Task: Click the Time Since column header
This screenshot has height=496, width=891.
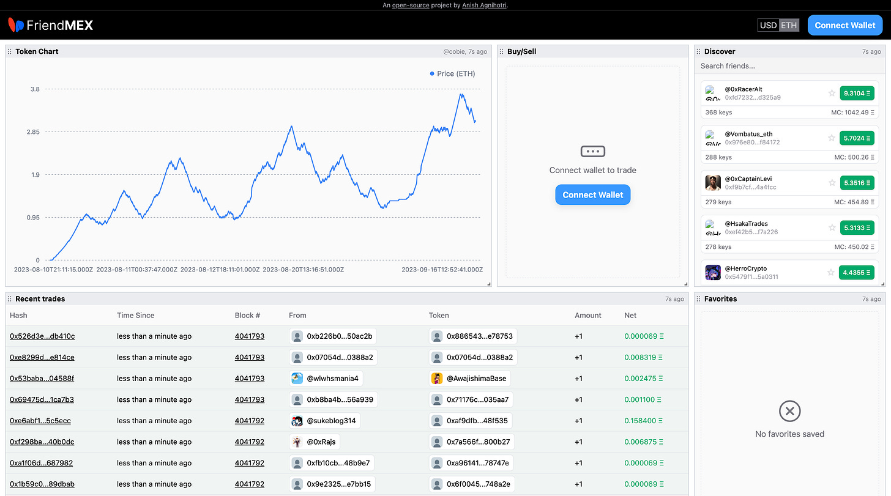Action: pyautogui.click(x=136, y=316)
